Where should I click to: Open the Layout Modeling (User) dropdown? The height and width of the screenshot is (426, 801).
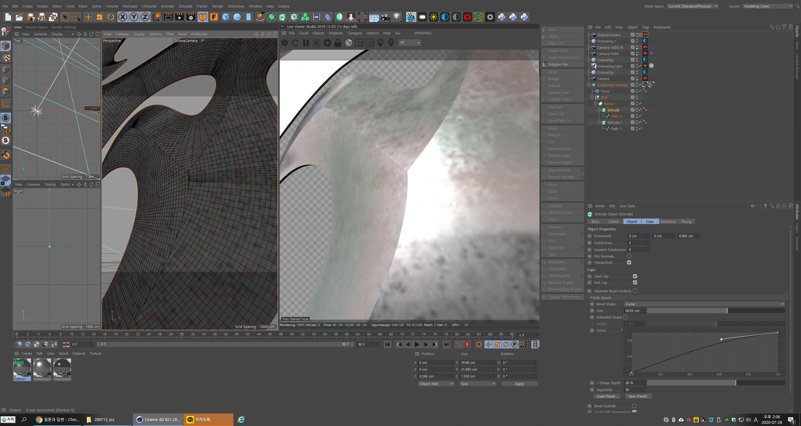(x=768, y=6)
